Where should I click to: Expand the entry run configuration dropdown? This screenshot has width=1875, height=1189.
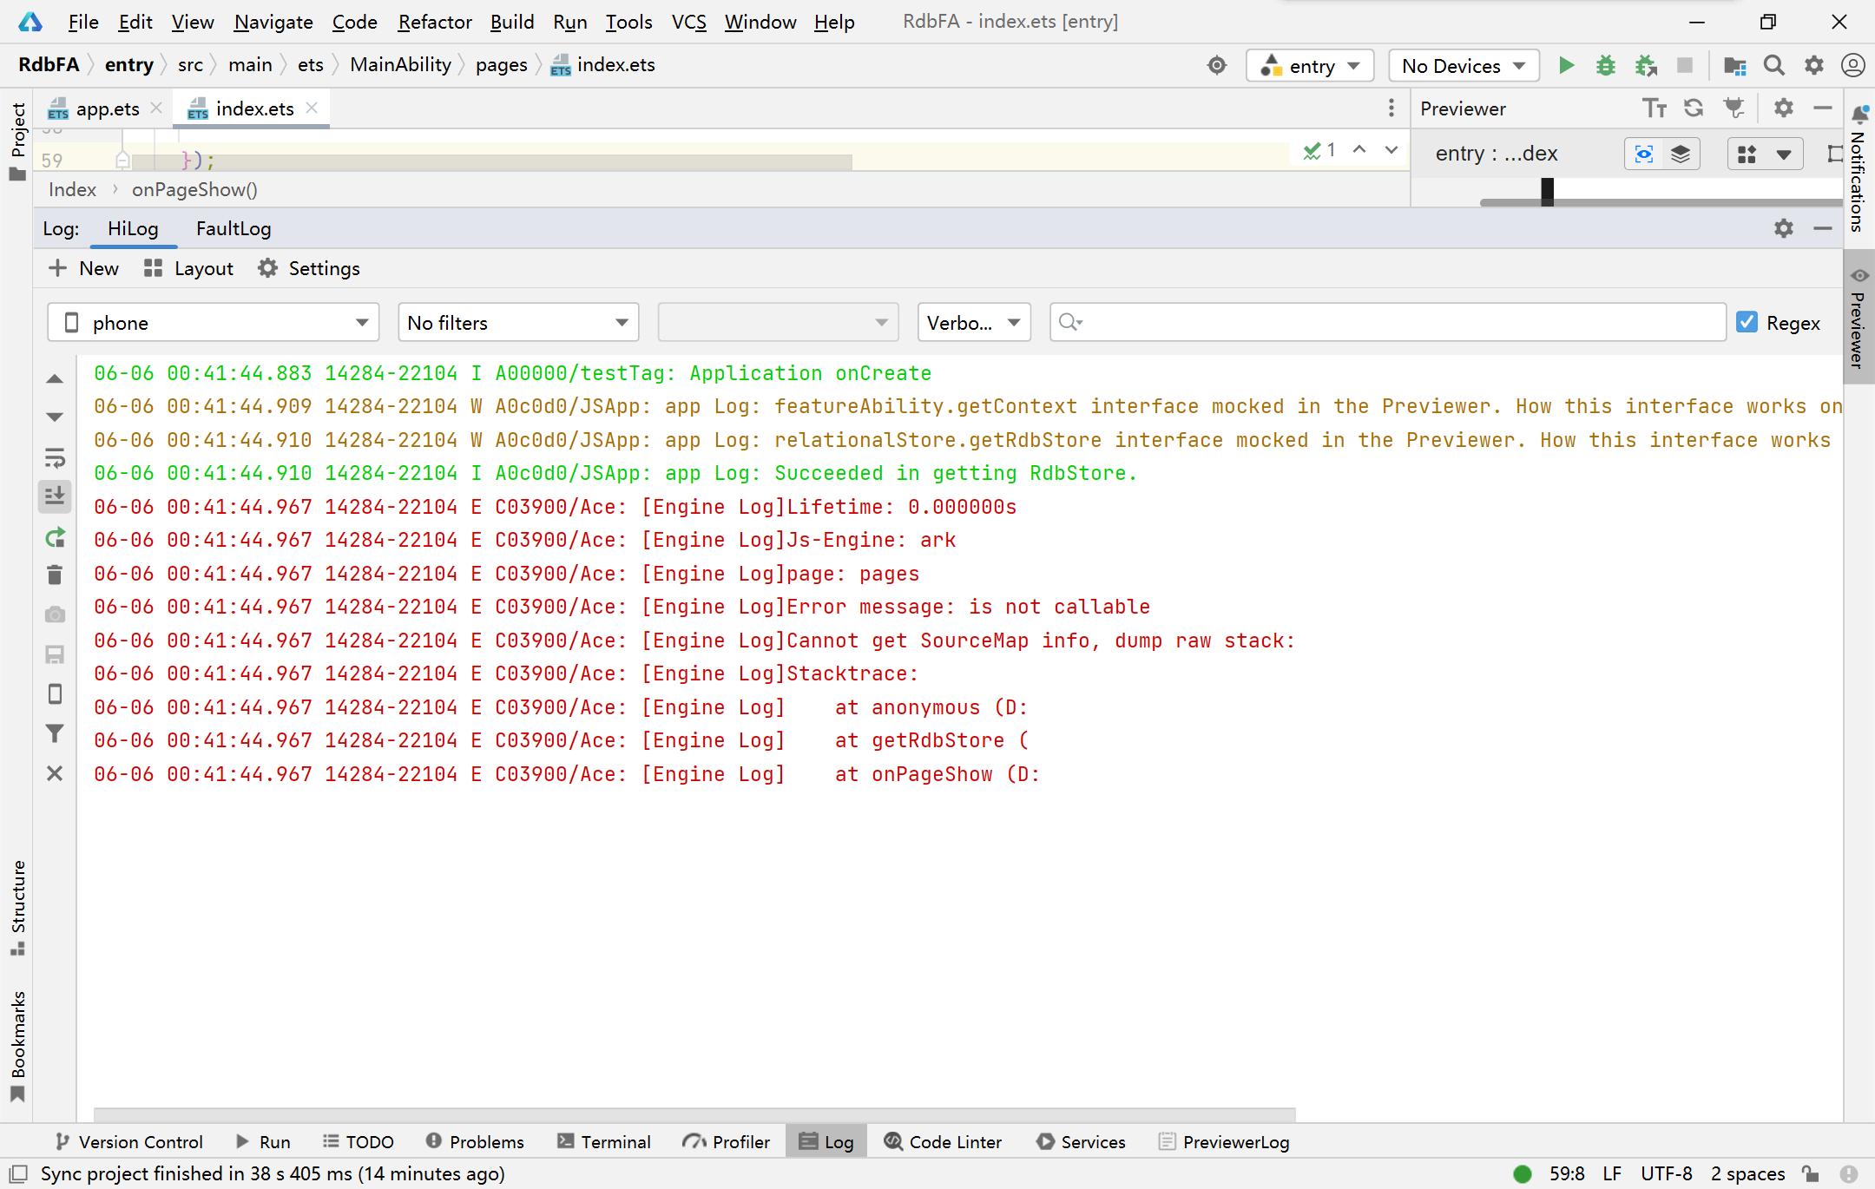click(x=1310, y=66)
